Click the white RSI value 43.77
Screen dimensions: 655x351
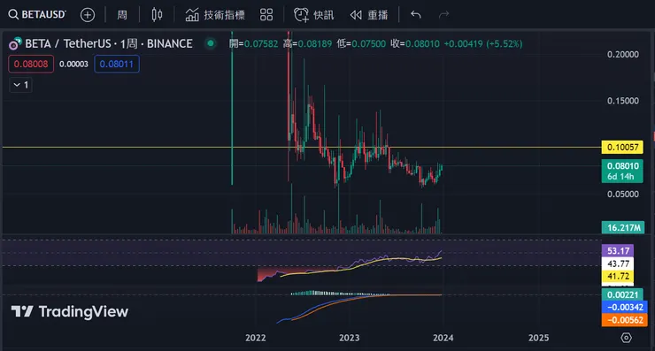pos(618,263)
